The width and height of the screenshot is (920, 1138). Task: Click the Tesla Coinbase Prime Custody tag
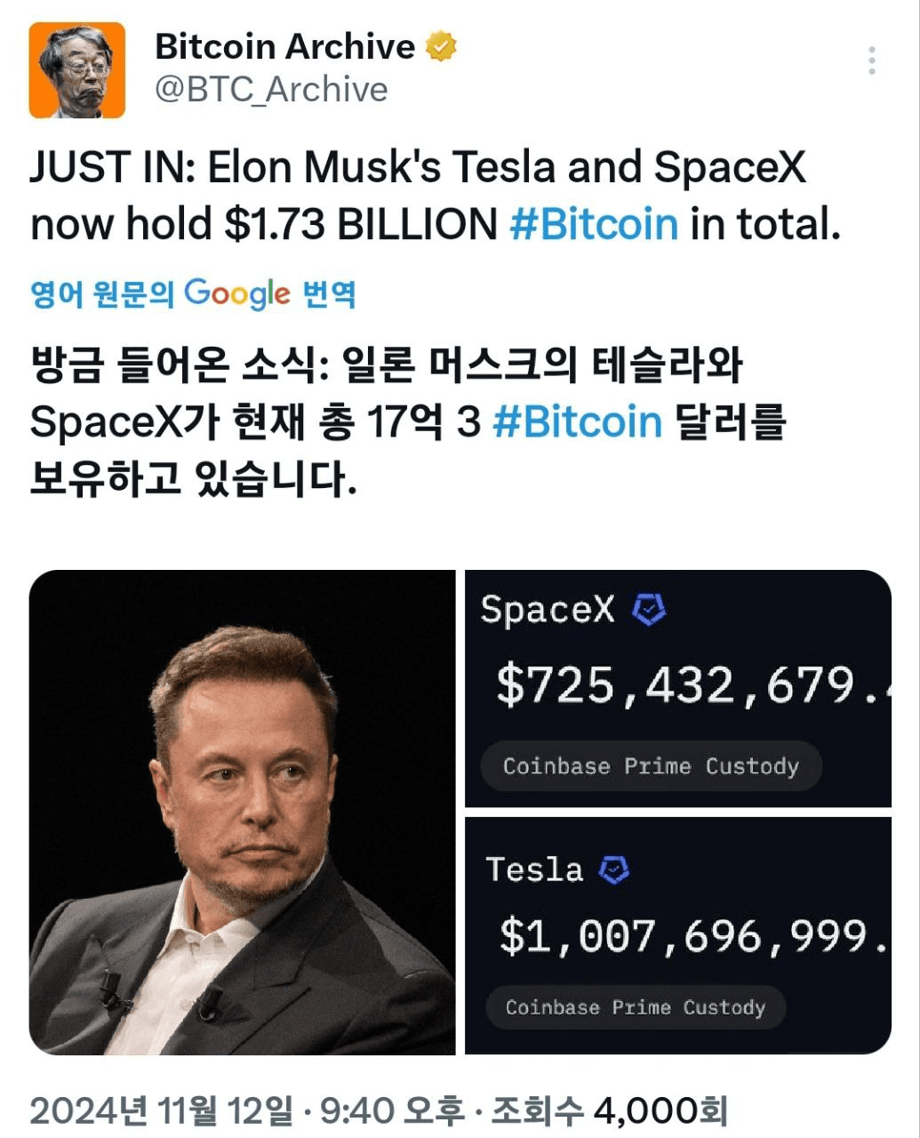pos(636,1007)
